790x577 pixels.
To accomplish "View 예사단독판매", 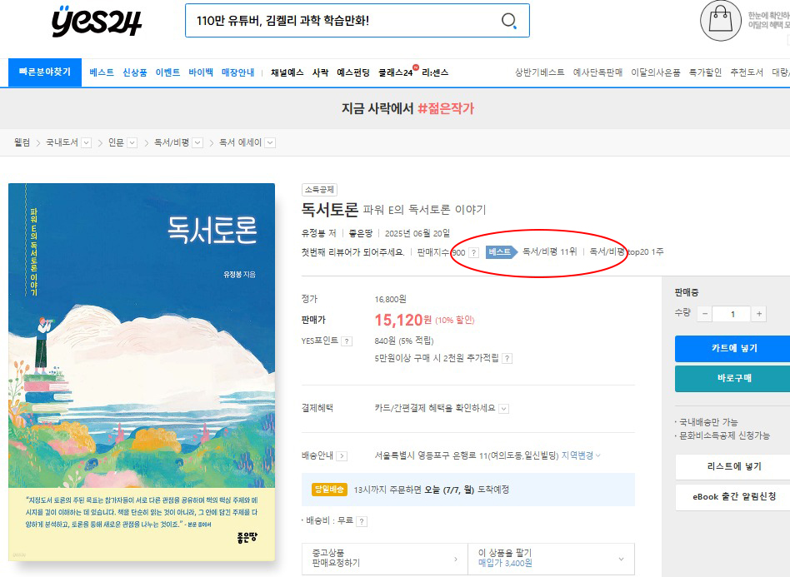I will [598, 72].
